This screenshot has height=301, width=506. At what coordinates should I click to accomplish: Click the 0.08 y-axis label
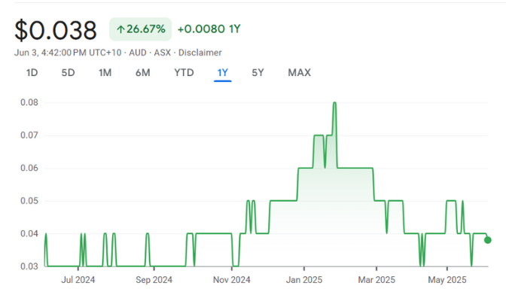(29, 102)
